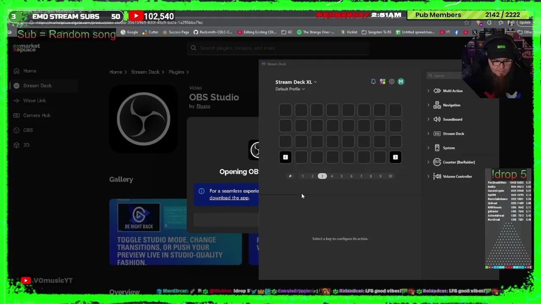Click the Wave Link sidebar icon
The height and width of the screenshot is (304, 541).
click(16, 100)
